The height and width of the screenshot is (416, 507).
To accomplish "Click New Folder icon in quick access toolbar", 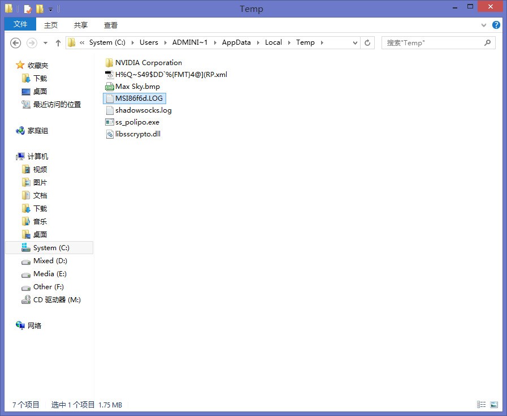I will click(40, 9).
